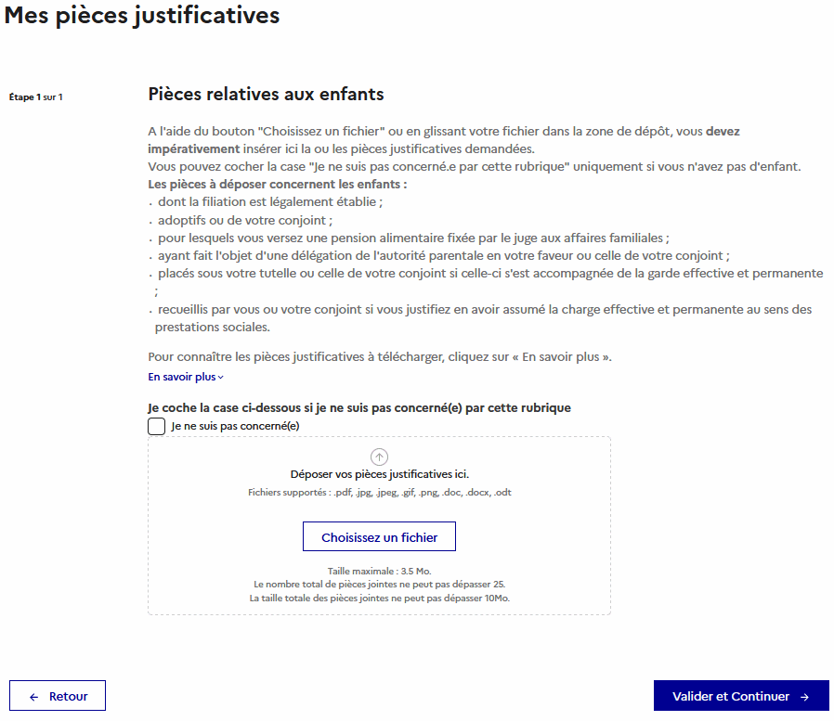Click the "Pièces relatives aux enfants" heading

[x=266, y=95]
